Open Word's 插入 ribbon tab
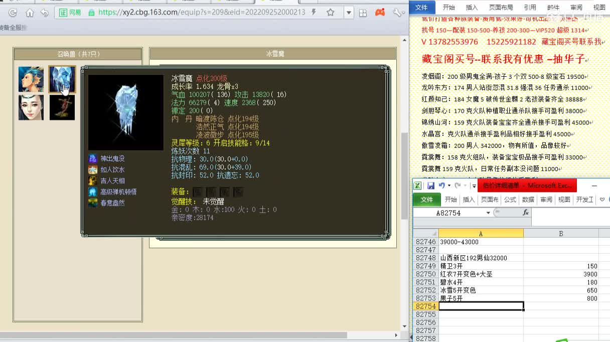The image size is (610, 342). [x=472, y=8]
